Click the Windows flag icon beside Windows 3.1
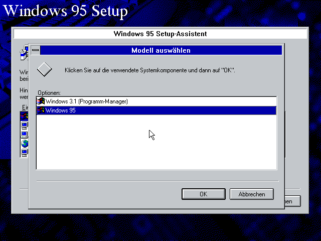Viewport: 321px width, 241px height. (x=41, y=101)
